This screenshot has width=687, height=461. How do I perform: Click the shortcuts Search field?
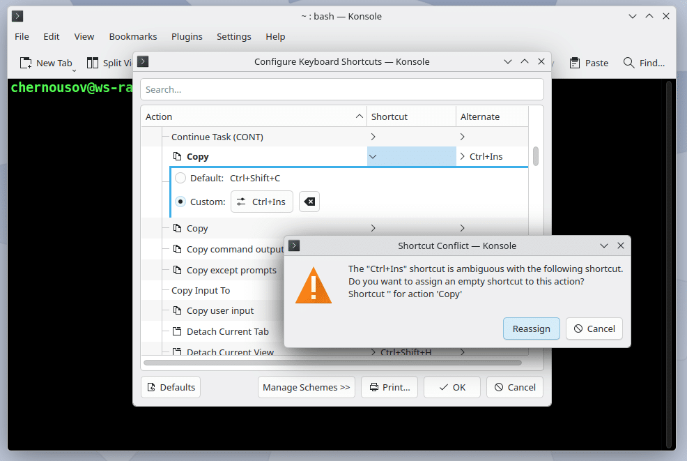point(341,89)
